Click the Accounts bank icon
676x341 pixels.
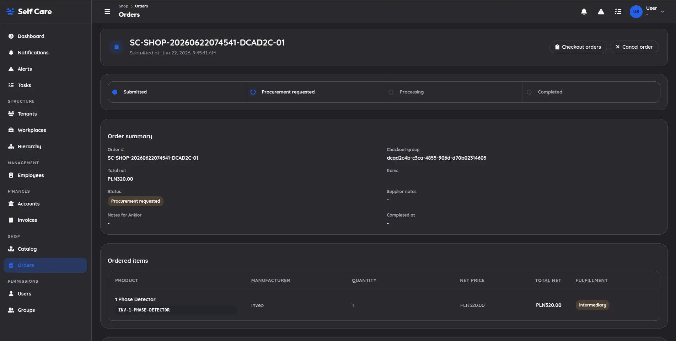11,204
